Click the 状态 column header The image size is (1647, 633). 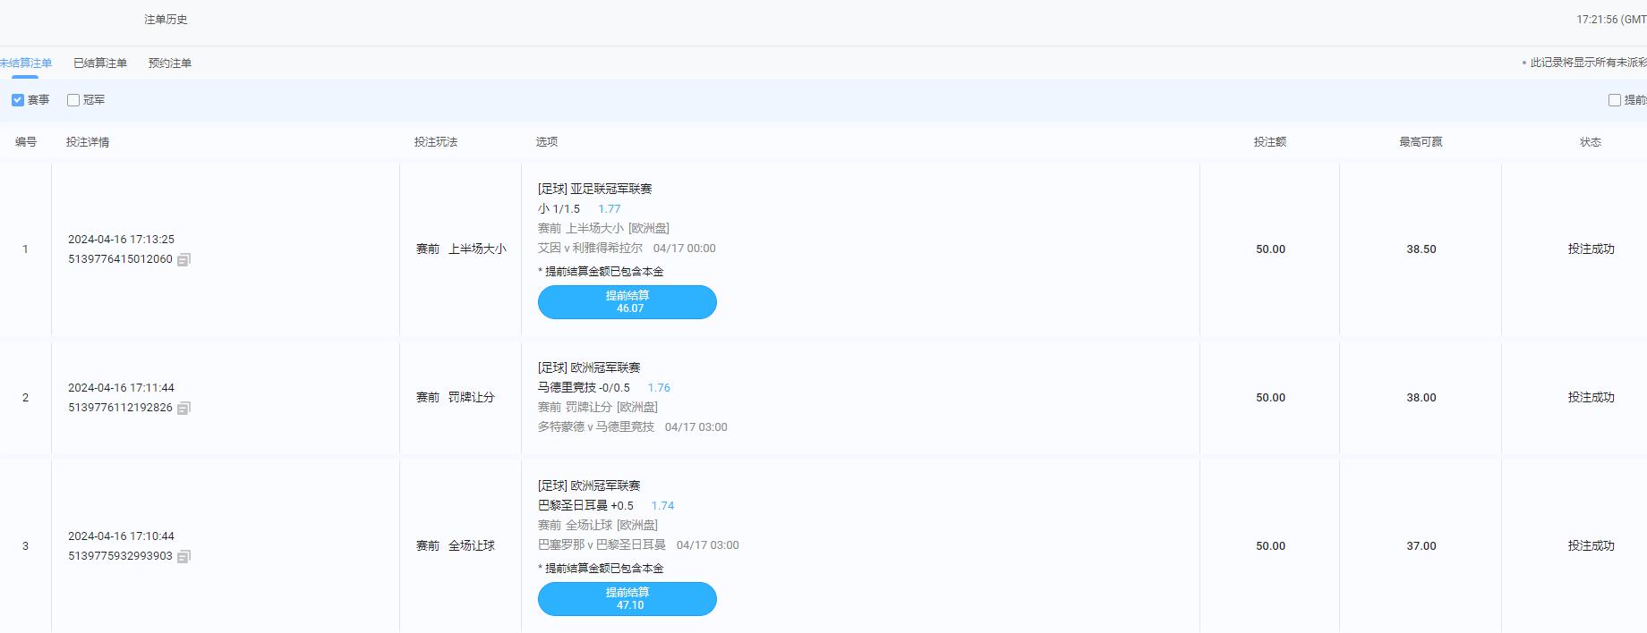coord(1591,142)
